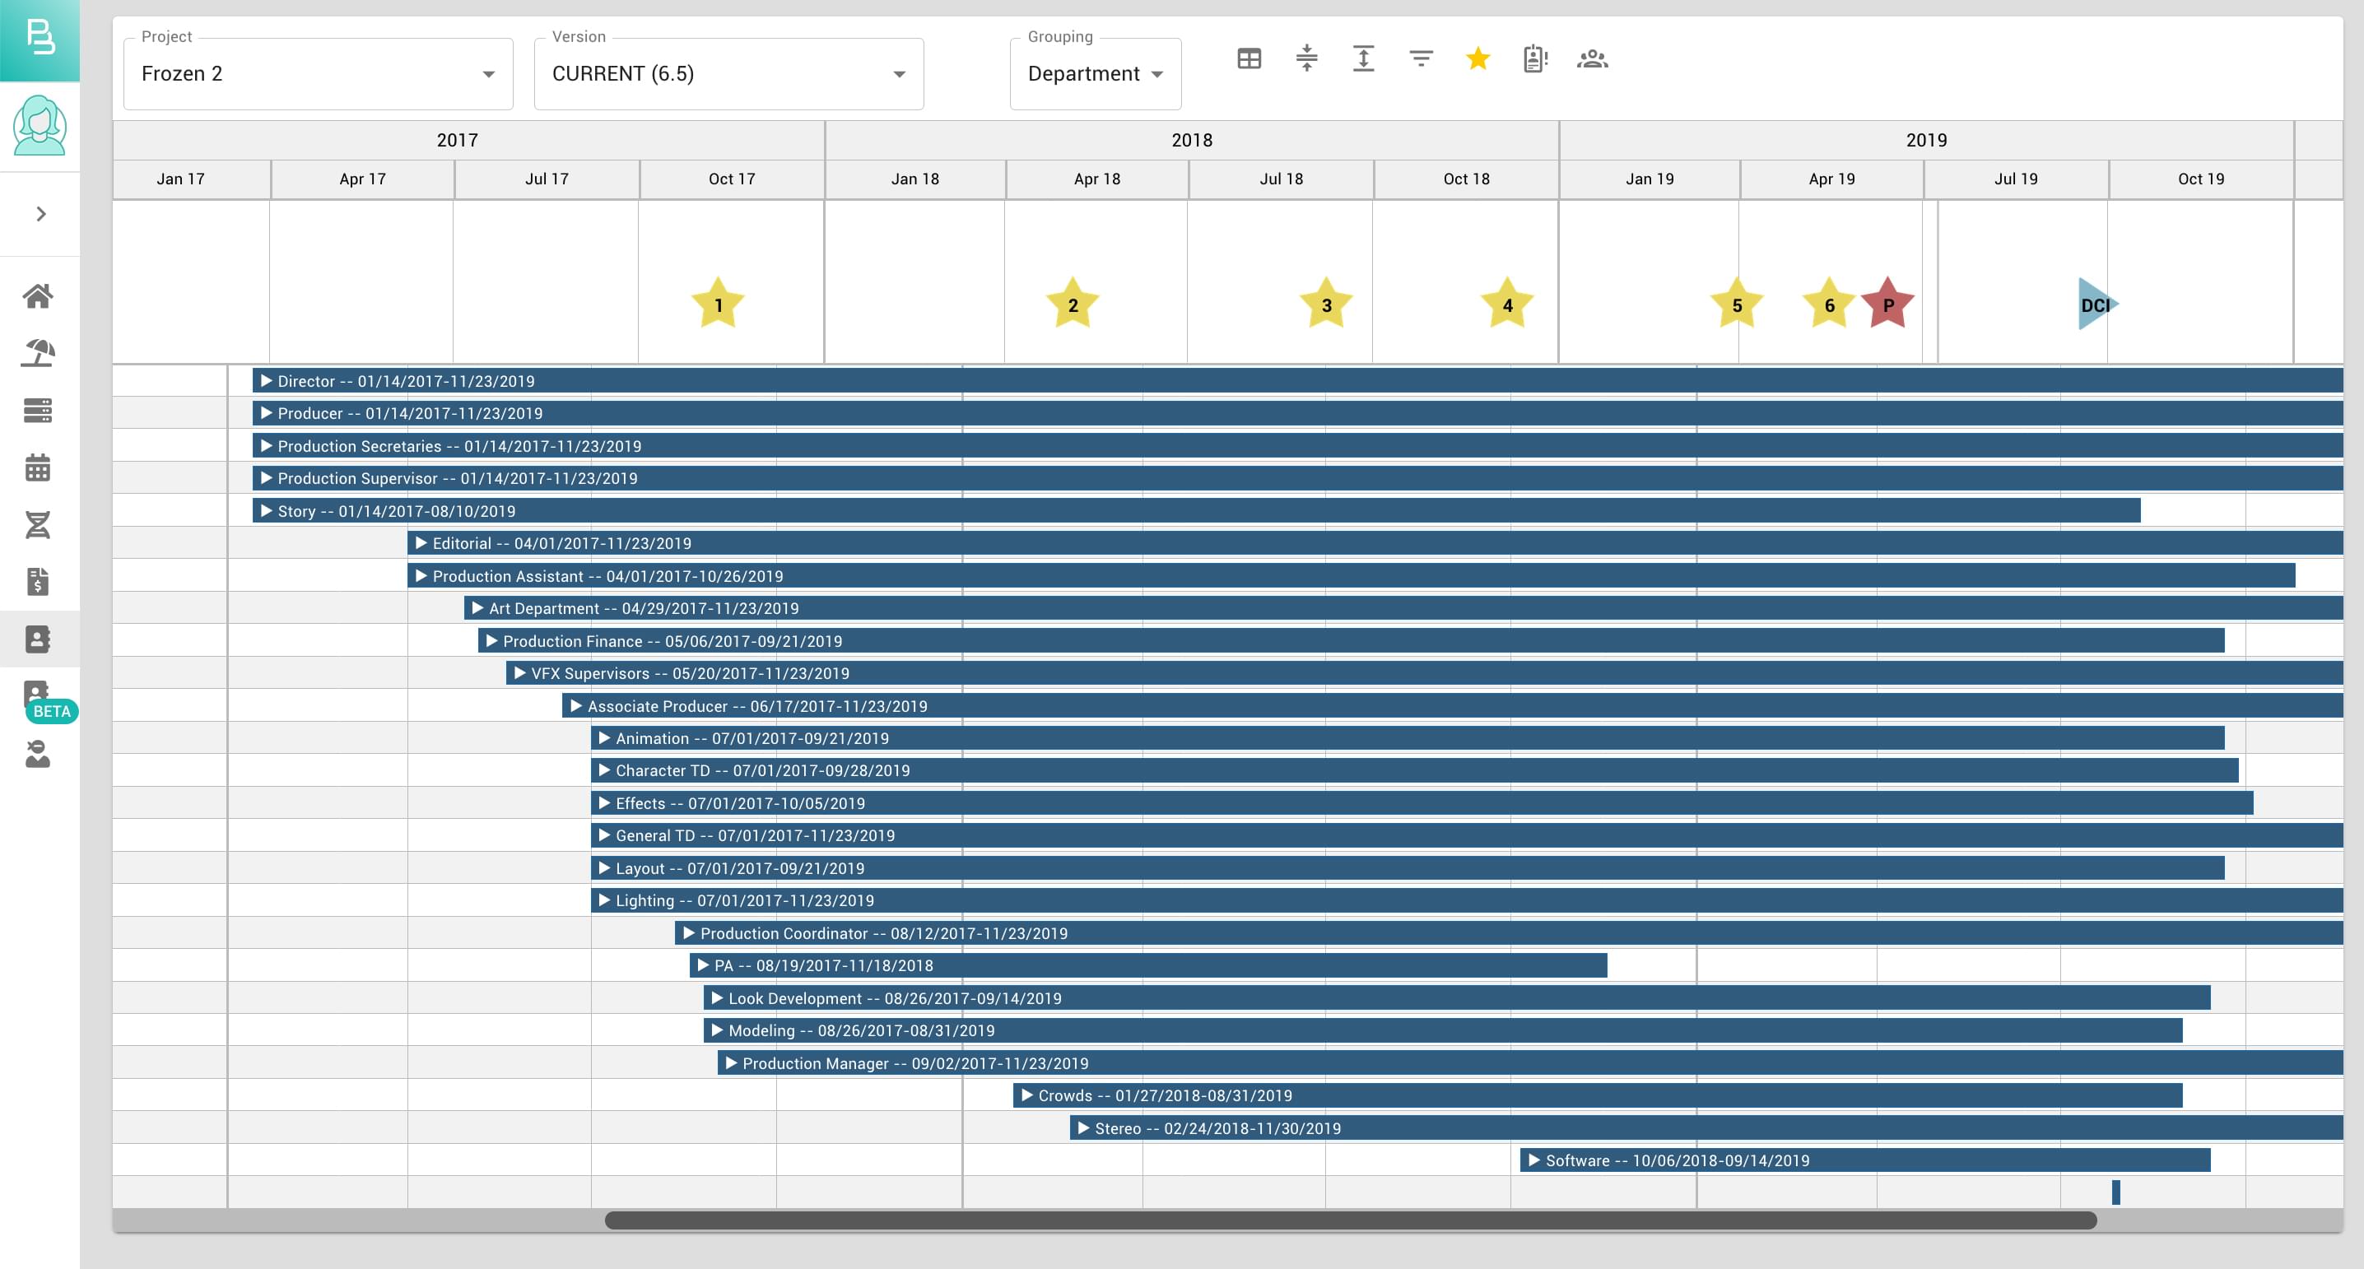The height and width of the screenshot is (1269, 2364).
Task: Expand the sidebar with chevron arrow
Action: point(40,214)
